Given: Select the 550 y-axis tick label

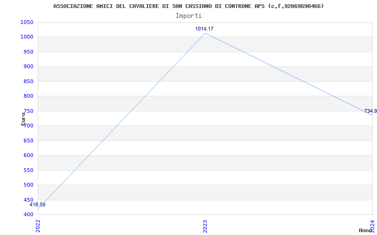Looking at the screenshot, I should (x=28, y=170).
